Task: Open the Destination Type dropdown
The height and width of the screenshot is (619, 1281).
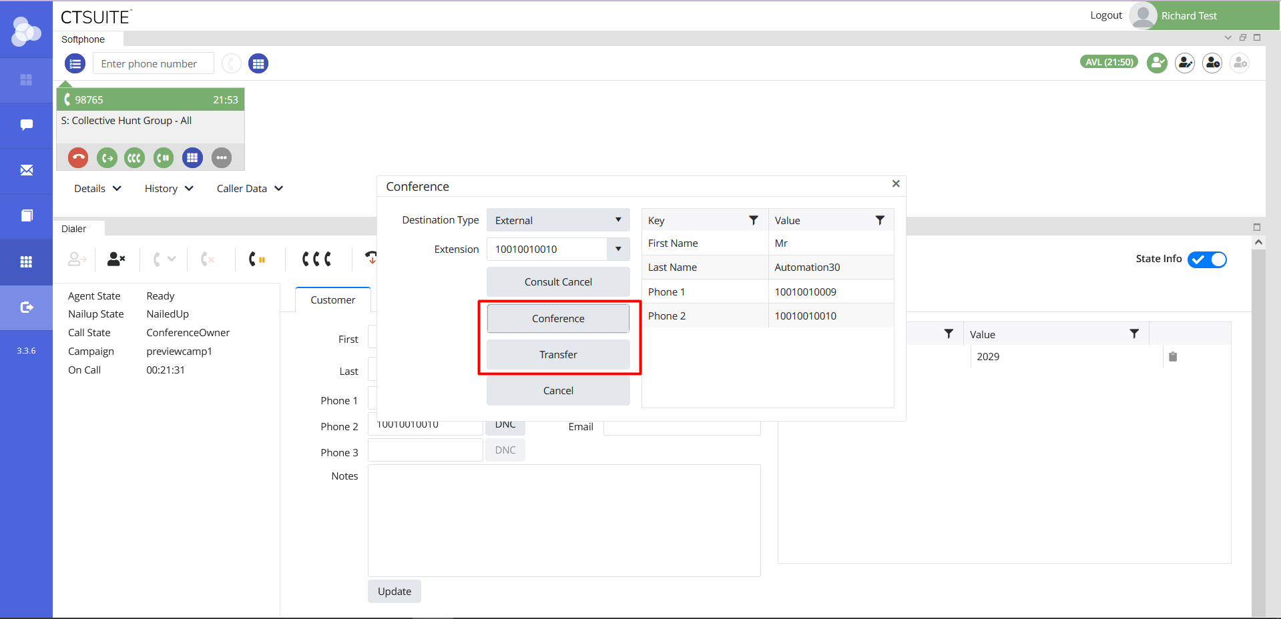Action: 558,220
